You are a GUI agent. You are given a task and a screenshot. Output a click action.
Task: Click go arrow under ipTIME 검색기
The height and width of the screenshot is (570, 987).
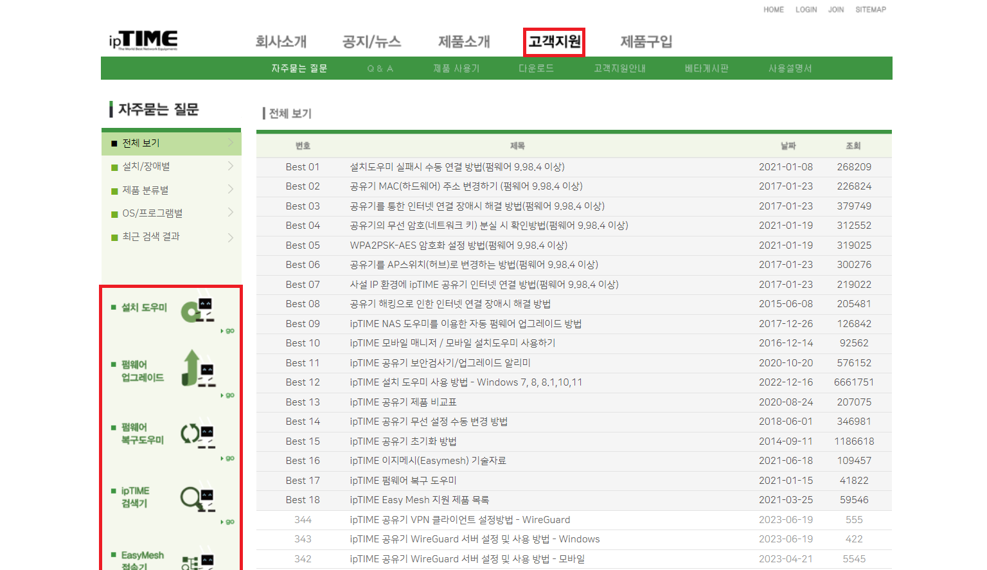pos(227,522)
